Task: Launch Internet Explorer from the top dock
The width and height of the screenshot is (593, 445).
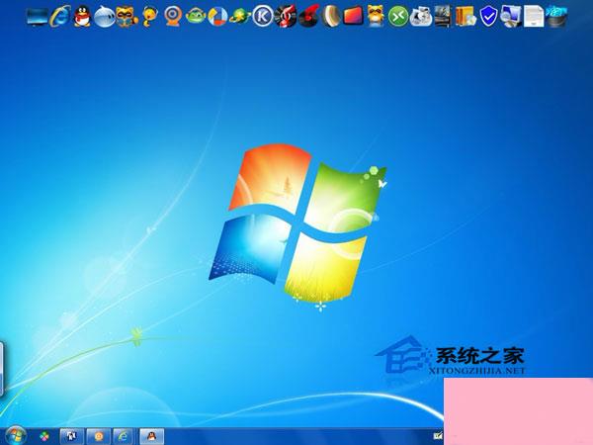Action: pos(60,17)
